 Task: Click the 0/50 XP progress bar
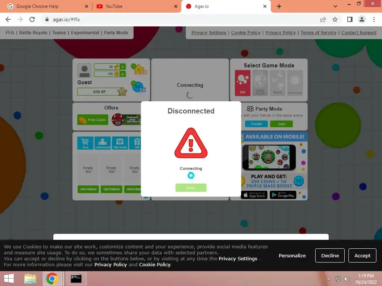tap(99, 92)
